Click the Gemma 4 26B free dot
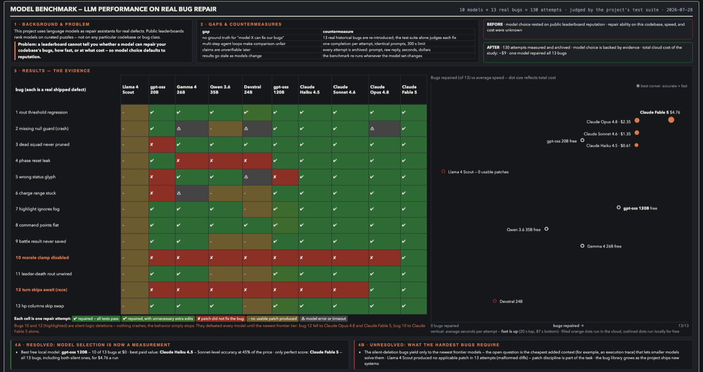This screenshot has width=703, height=372. point(583,246)
